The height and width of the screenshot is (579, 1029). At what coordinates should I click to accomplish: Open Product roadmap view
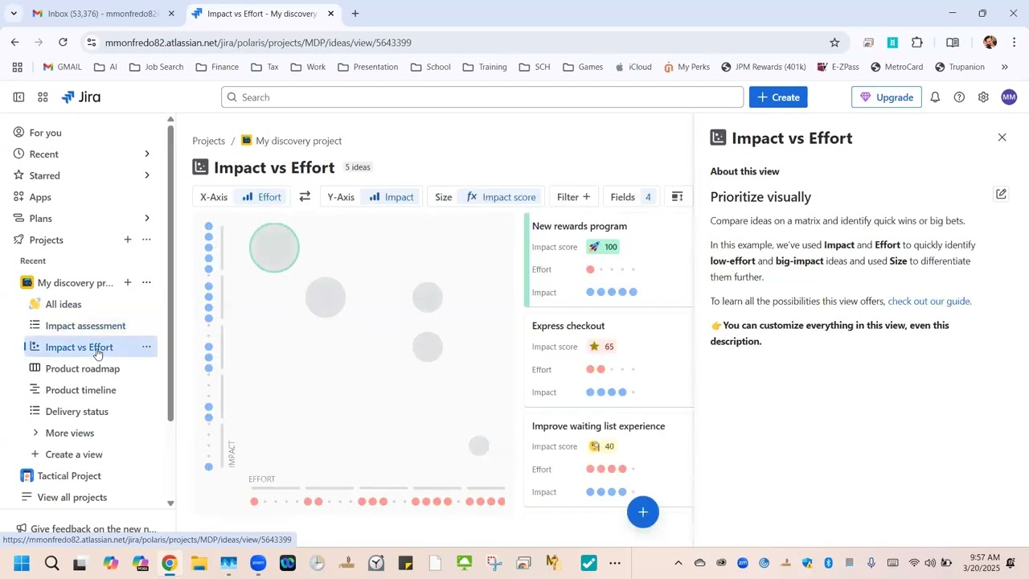[x=83, y=368]
